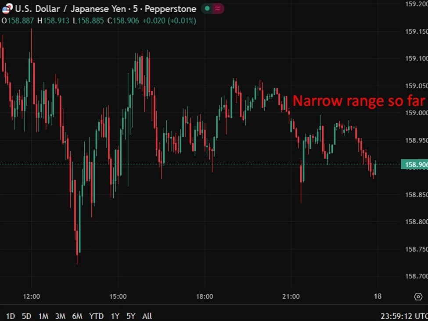Switch chart range to 3M
428x321 pixels.
point(60,316)
